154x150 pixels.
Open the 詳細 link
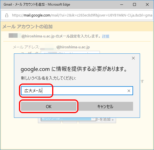pyautogui.click(x=105, y=36)
